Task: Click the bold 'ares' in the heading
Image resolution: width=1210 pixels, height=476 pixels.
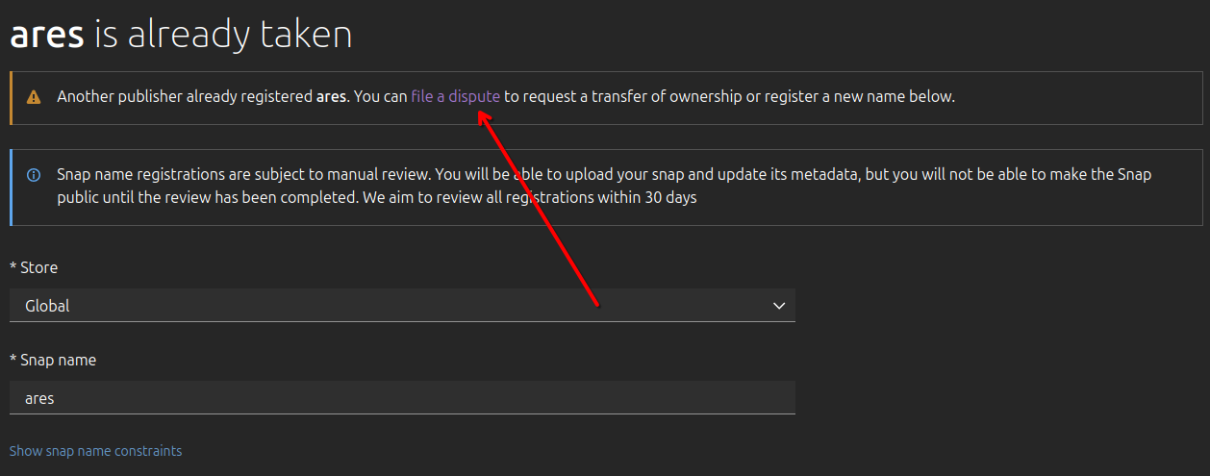Action: pos(47,36)
